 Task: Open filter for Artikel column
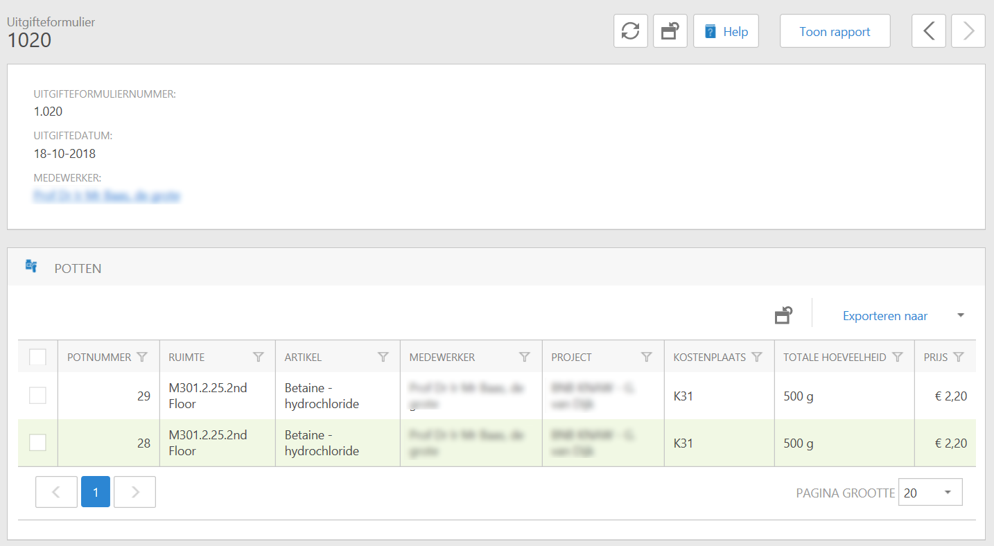(x=383, y=357)
